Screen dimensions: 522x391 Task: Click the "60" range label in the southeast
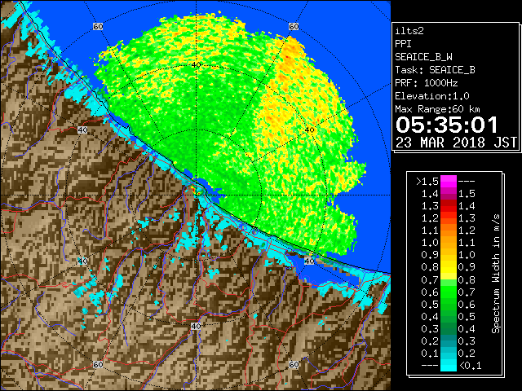point(294,364)
